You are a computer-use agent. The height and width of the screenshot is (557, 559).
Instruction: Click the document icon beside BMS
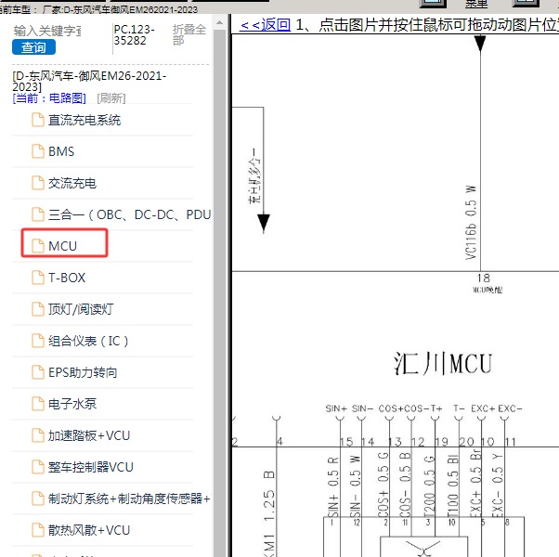coord(38,151)
